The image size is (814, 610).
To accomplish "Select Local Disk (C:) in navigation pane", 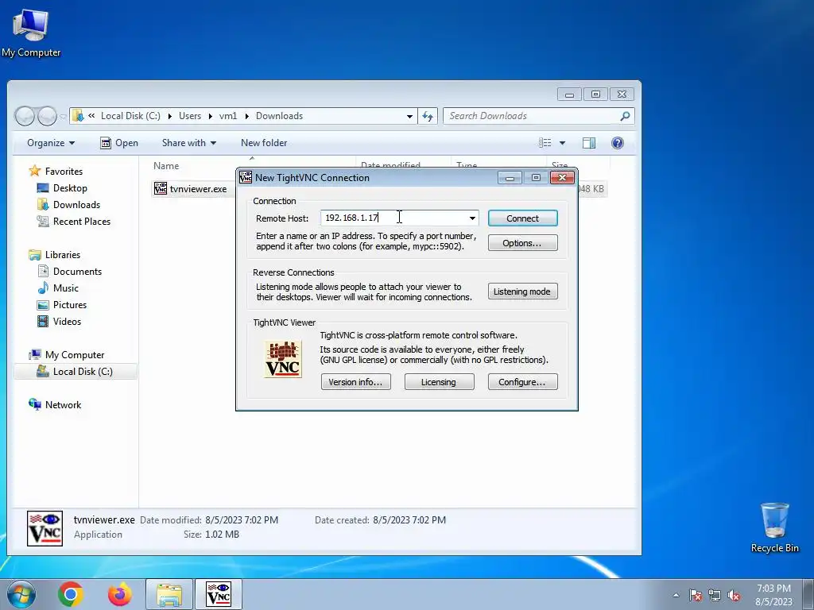I will tap(76, 372).
